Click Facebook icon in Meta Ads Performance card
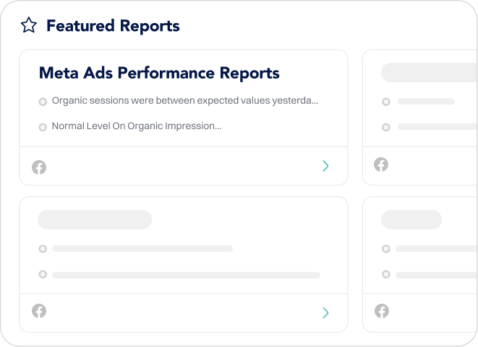Screen dimensions: 478x347 (39, 167)
